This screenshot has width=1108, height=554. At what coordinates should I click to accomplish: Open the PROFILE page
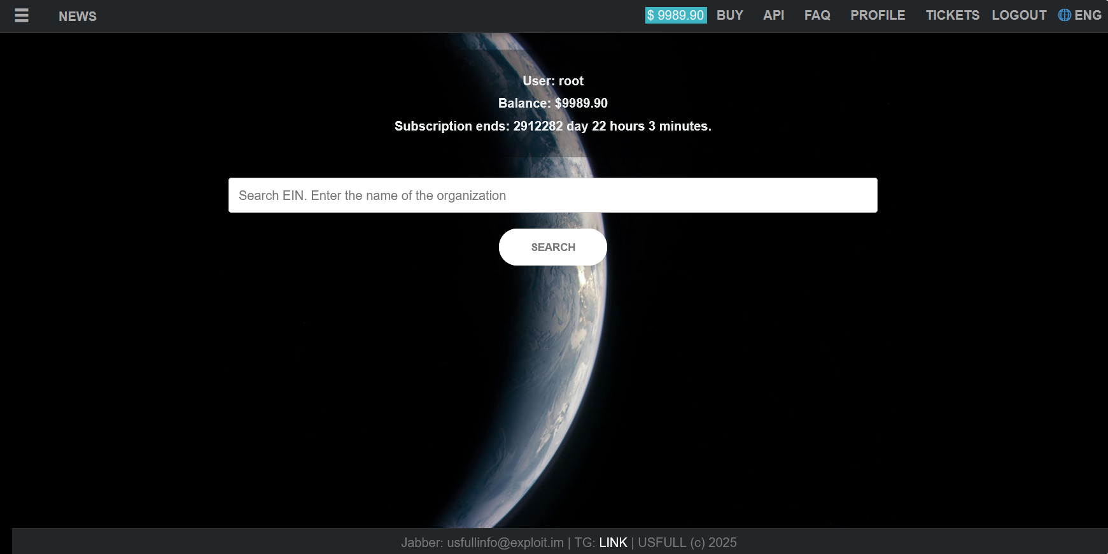click(878, 15)
